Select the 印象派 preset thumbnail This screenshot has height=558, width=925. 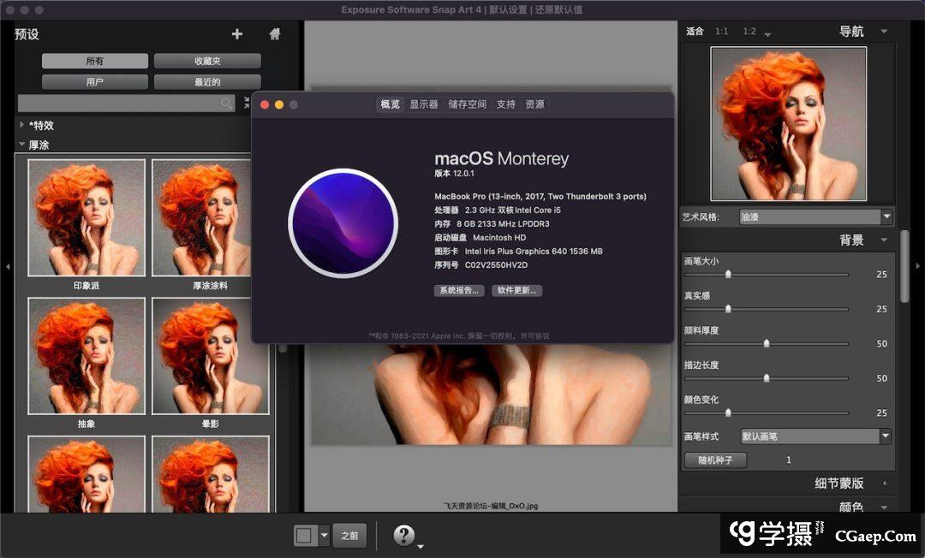(86, 218)
